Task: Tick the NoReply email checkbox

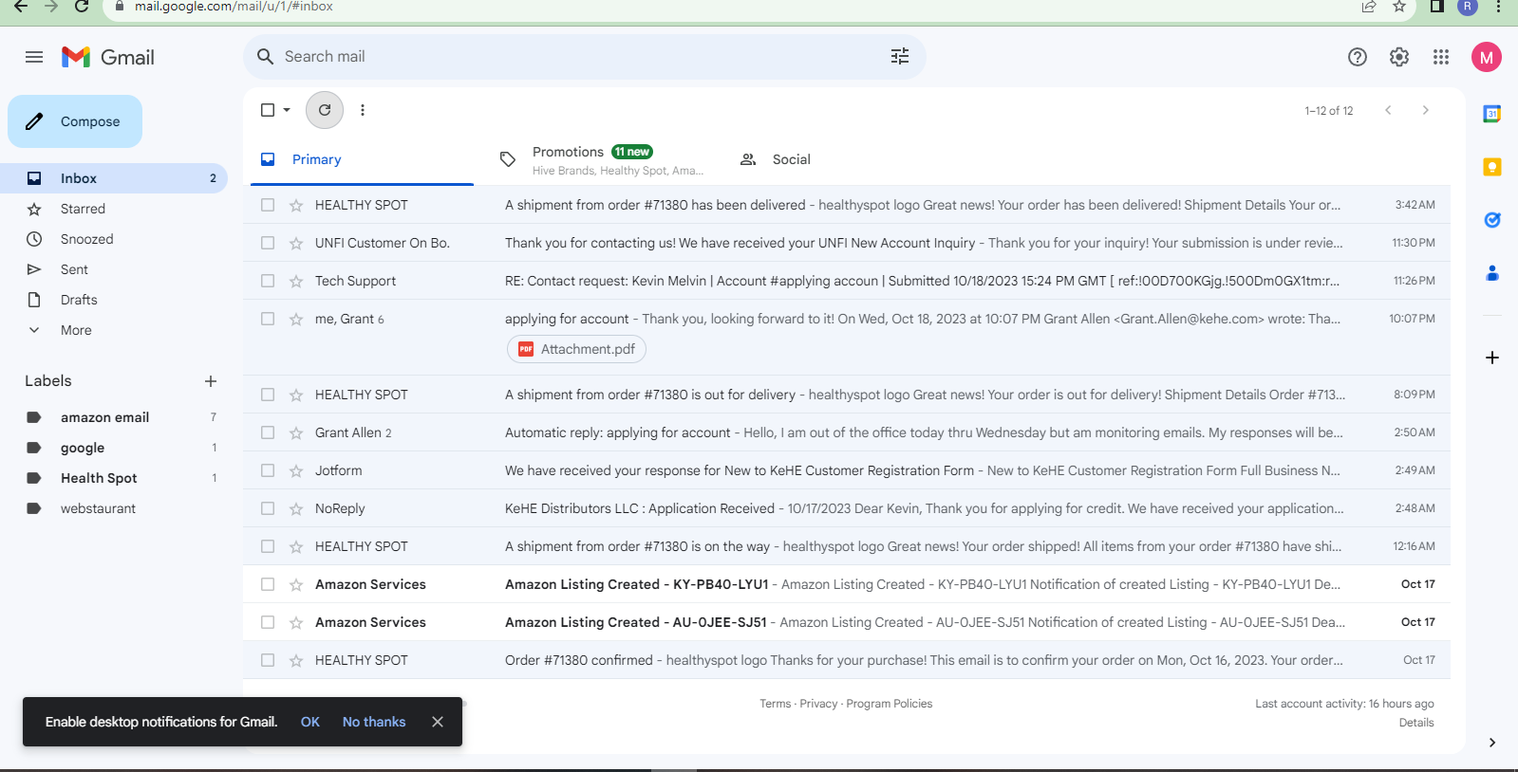Action: tap(268, 508)
